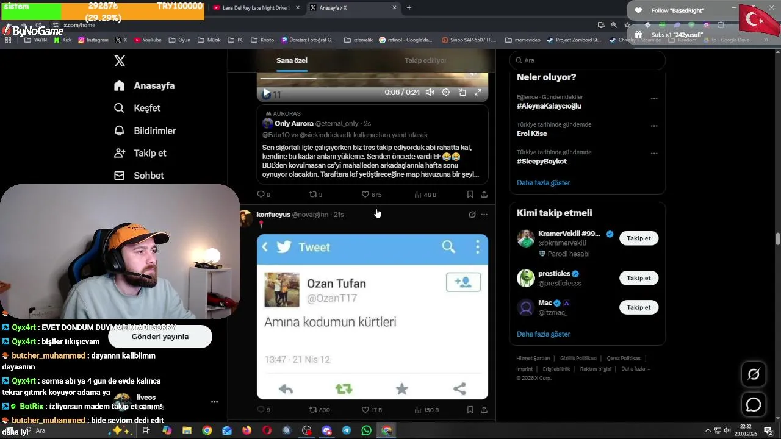Follow presticles with Takip et
This screenshot has height=439, width=781.
pos(639,278)
